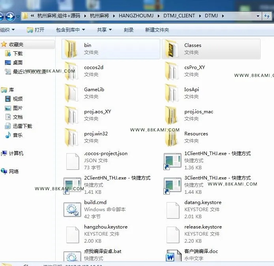The image size is (274, 266).
Task: Select the Resources folder icon
Action: tap(171, 137)
